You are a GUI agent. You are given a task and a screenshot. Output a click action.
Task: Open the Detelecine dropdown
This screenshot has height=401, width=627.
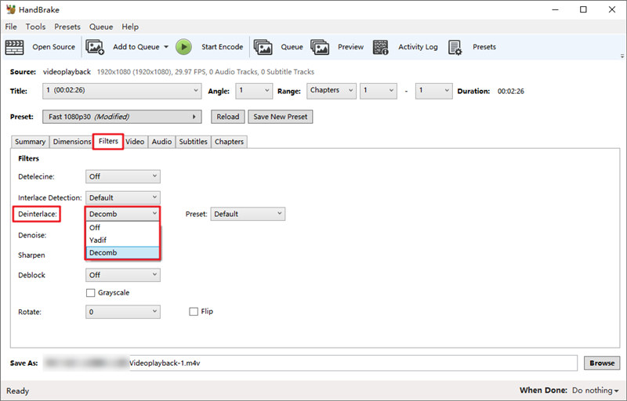[123, 176]
